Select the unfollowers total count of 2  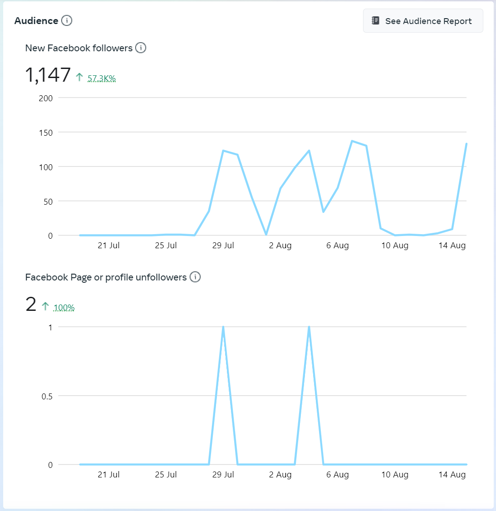(x=31, y=304)
